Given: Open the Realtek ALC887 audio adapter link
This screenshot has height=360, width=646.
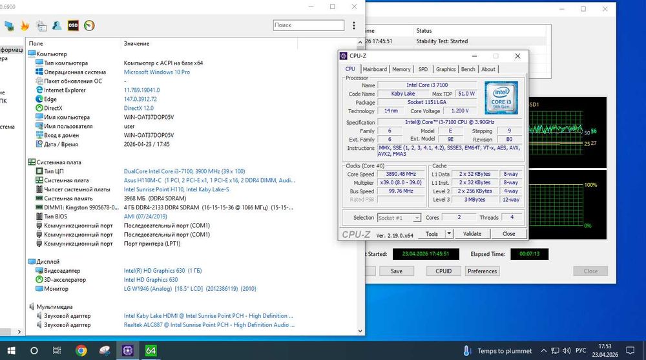Looking at the screenshot, I should pos(209,324).
